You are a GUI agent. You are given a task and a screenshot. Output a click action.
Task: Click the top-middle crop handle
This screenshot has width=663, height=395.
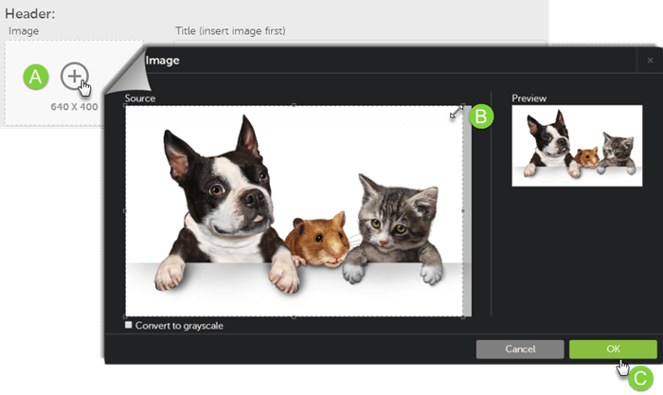pos(295,105)
